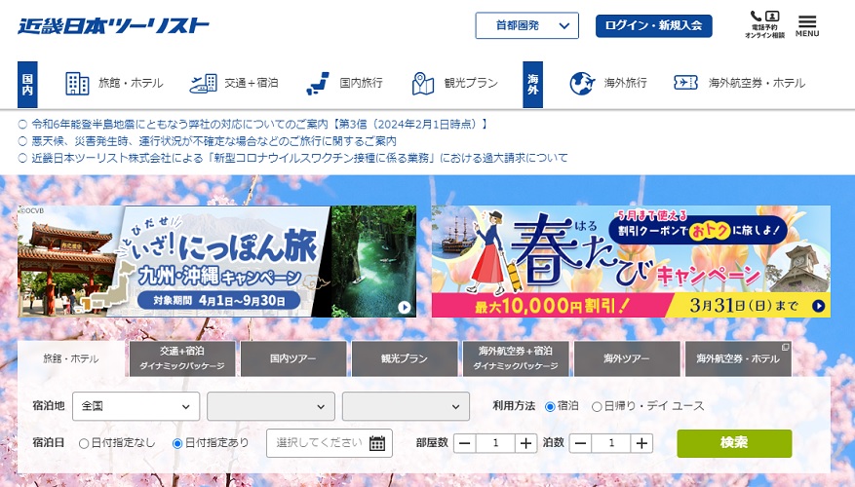Screen dimensions: 855x487
Task: Click the ログイン・新規入会 button
Action: 654,25
